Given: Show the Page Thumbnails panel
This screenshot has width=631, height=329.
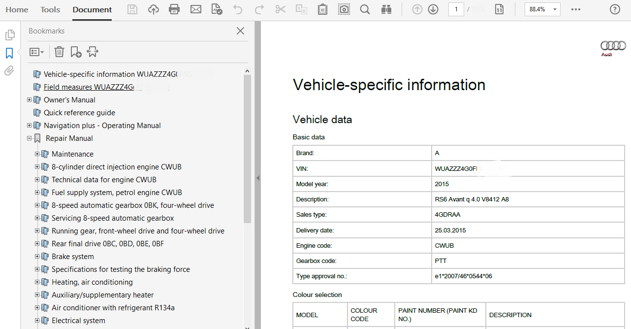Looking at the screenshot, I should click(9, 35).
